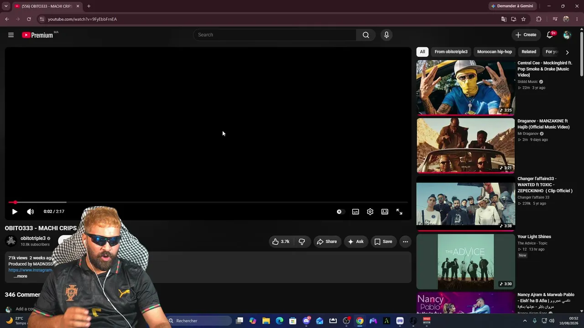The height and width of the screenshot is (328, 584).
Task: Open the Copilot taskbar icon
Action: [253, 321]
